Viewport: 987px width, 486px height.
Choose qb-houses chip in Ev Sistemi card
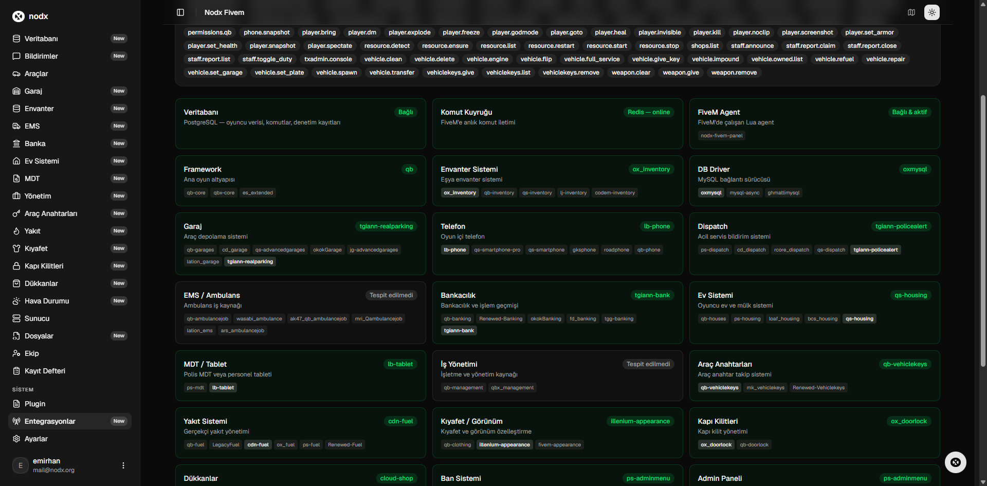[714, 319]
